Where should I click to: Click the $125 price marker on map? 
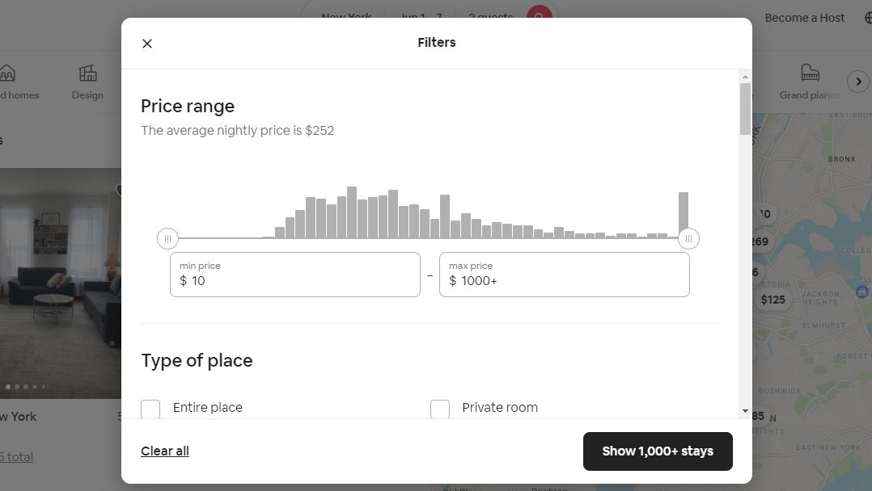coord(773,300)
